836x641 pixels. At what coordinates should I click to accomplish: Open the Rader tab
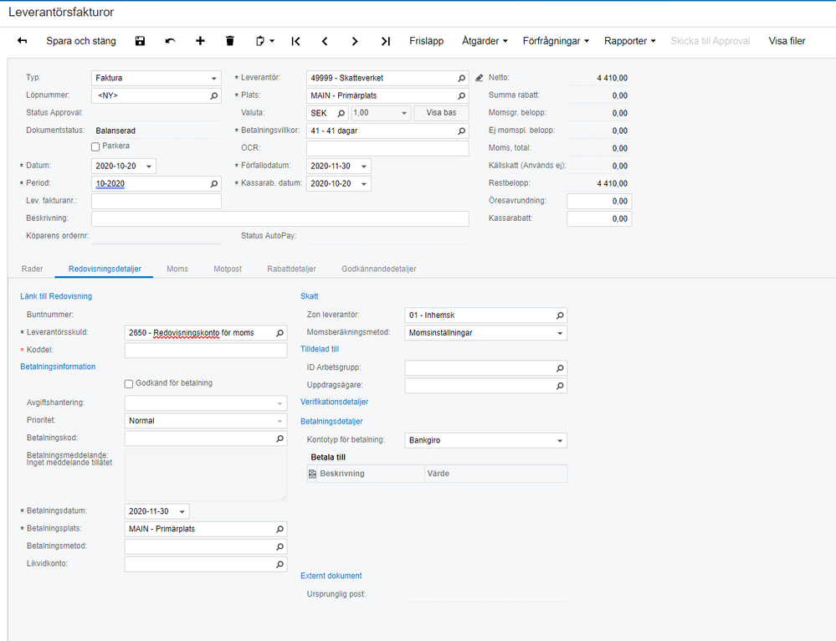click(32, 269)
